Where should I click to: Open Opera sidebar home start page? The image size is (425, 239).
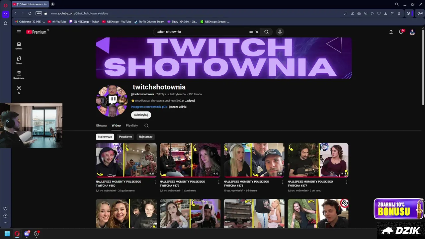click(5, 14)
